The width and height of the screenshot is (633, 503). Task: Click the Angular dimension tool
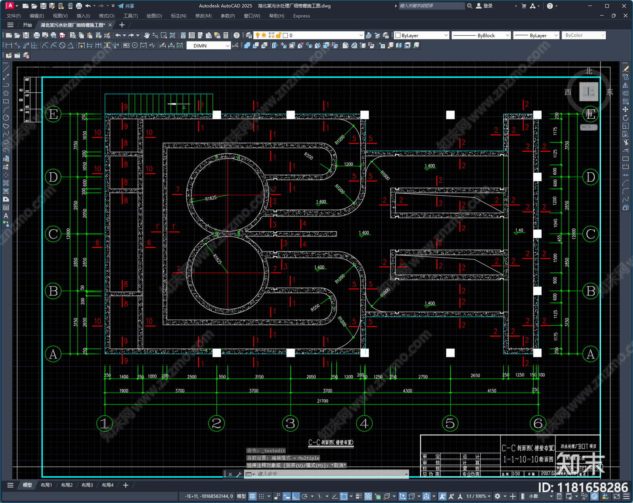pyautogui.click(x=70, y=46)
